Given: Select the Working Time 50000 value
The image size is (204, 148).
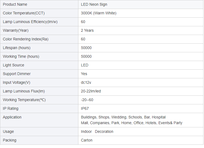Looking at the screenshot, I should [x=86, y=56].
